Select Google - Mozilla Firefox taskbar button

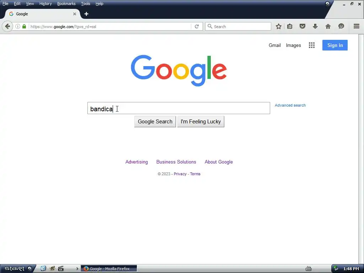(109, 269)
